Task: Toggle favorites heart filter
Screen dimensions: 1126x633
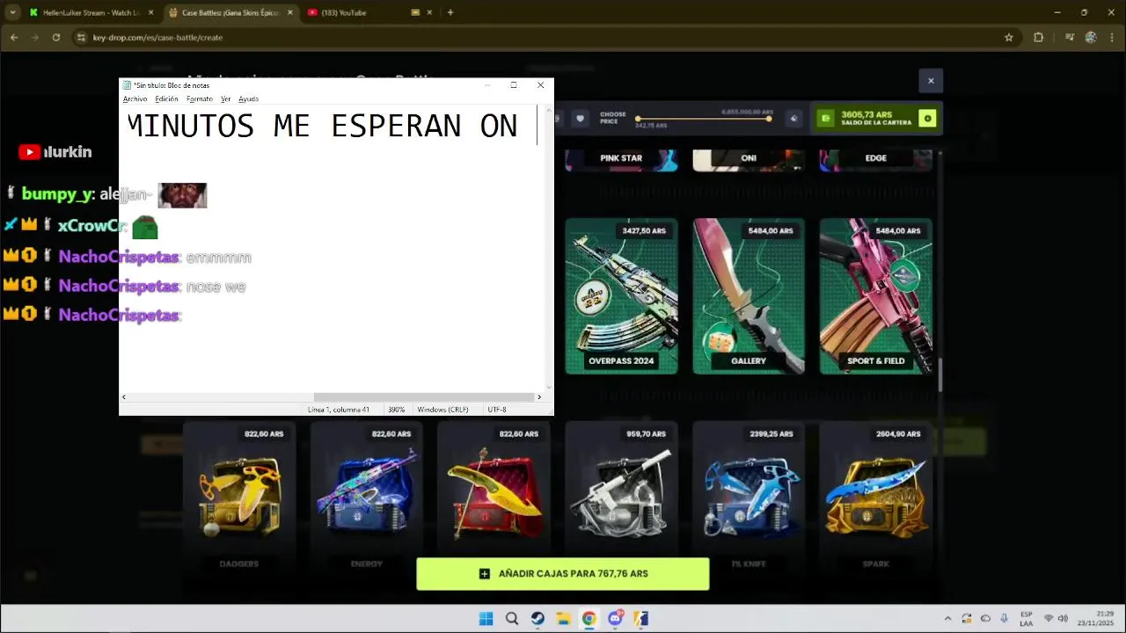Action: 580,118
